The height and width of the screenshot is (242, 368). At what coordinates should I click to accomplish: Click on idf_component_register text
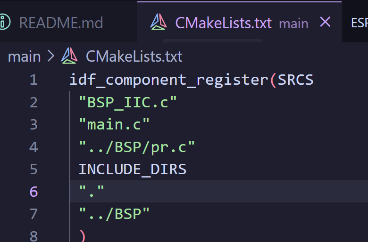tap(168, 80)
